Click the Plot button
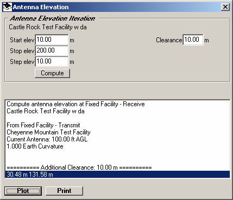Viewport: 233px width, 200px height. pos(23,191)
